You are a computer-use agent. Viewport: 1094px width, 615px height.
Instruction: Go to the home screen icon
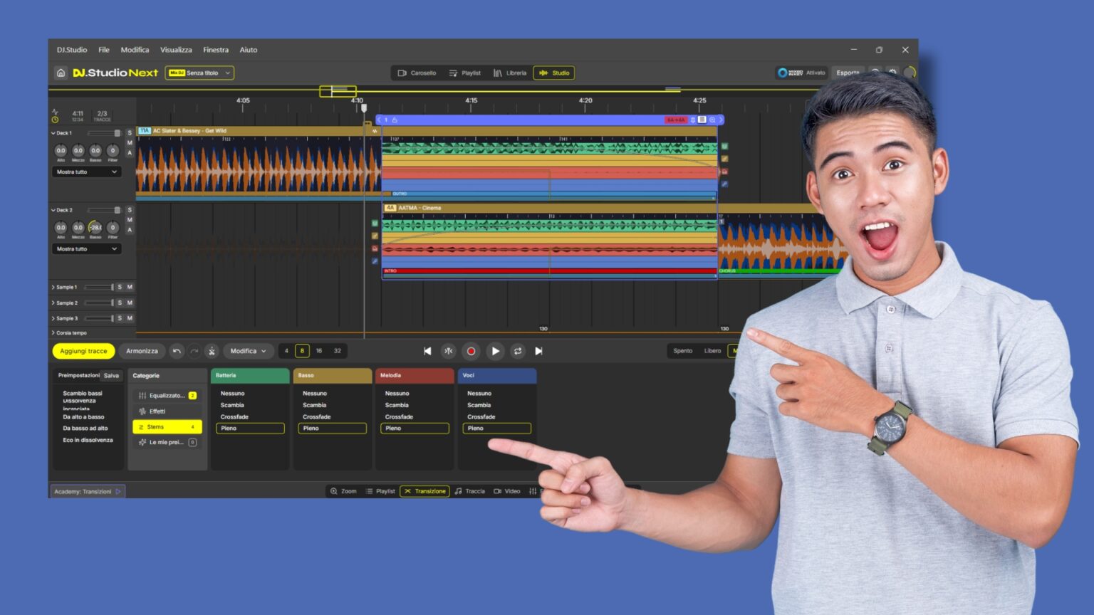61,73
